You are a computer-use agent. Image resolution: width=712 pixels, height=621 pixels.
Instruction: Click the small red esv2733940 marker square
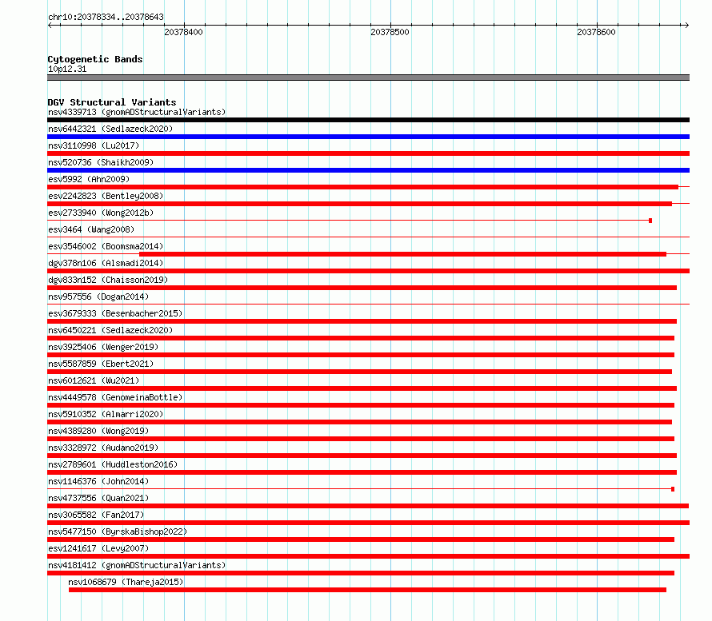point(650,221)
